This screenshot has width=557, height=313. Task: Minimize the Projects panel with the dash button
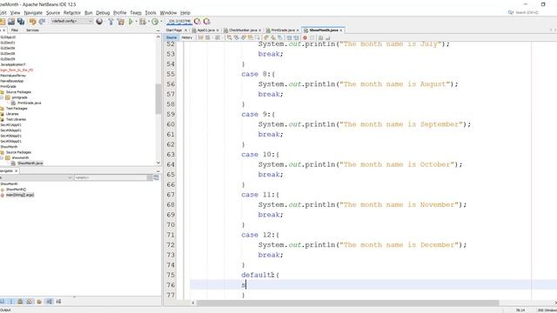tap(158, 31)
